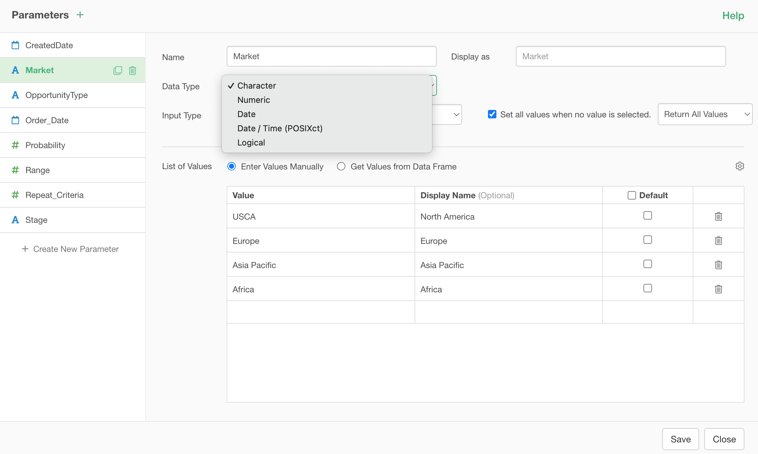Remove the Asia Pacific value row

(x=718, y=265)
